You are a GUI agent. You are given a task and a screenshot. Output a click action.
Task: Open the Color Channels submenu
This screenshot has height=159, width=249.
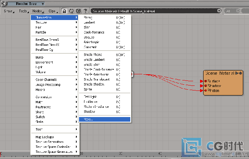[55, 79]
